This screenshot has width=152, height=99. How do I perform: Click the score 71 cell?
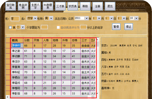click(x=28, y=56)
